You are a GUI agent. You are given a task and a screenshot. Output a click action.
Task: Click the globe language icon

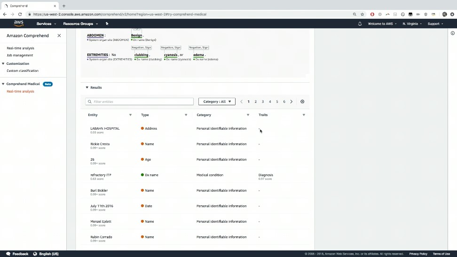point(35,254)
